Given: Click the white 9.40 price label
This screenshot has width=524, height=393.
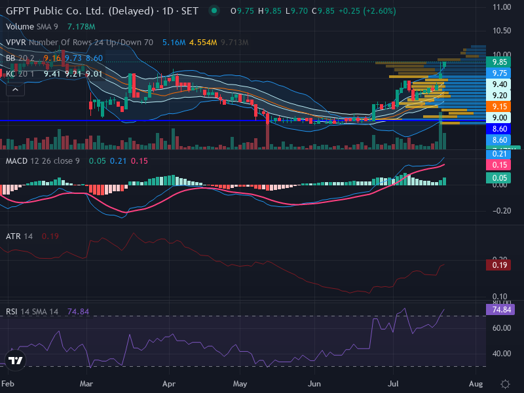Looking at the screenshot, I should point(499,84).
